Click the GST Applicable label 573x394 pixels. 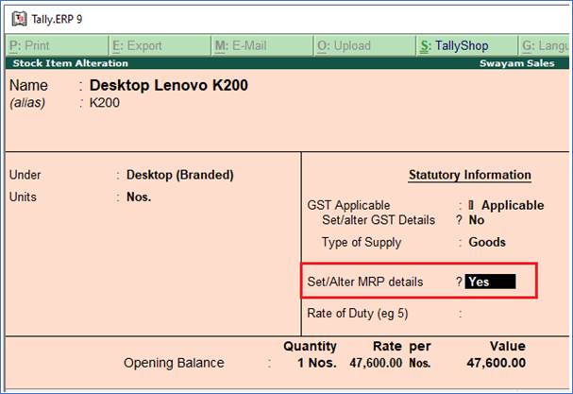348,205
